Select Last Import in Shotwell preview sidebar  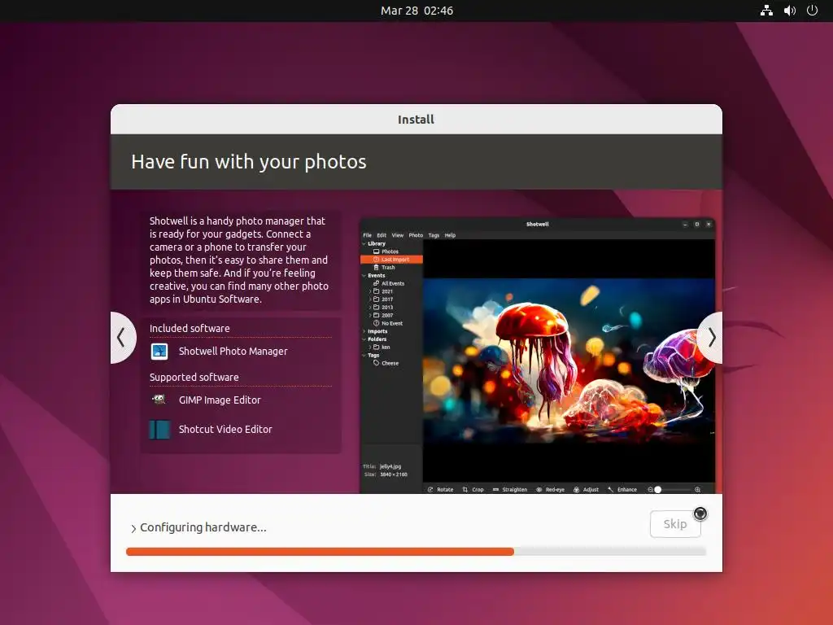(x=391, y=260)
